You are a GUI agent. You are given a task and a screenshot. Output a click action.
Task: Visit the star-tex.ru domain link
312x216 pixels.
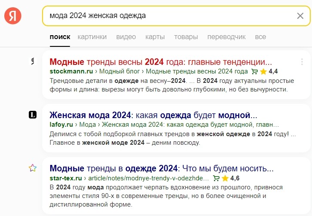[x=66, y=178]
